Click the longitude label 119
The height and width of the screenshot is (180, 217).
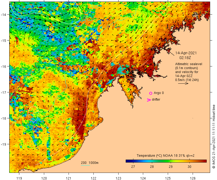coord(19,178)
